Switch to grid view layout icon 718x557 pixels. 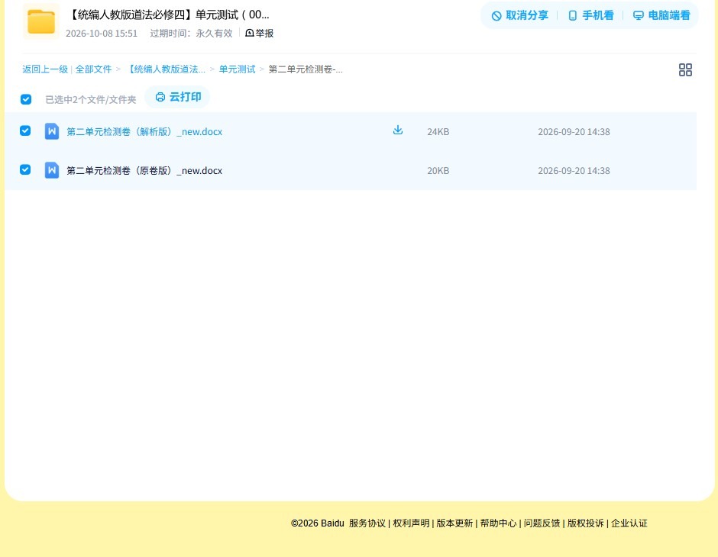click(x=685, y=70)
